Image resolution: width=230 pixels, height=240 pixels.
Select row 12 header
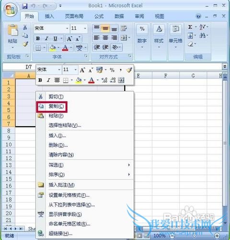(9, 158)
